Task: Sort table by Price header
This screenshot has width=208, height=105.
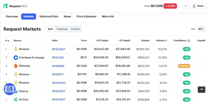Action: click(84, 41)
